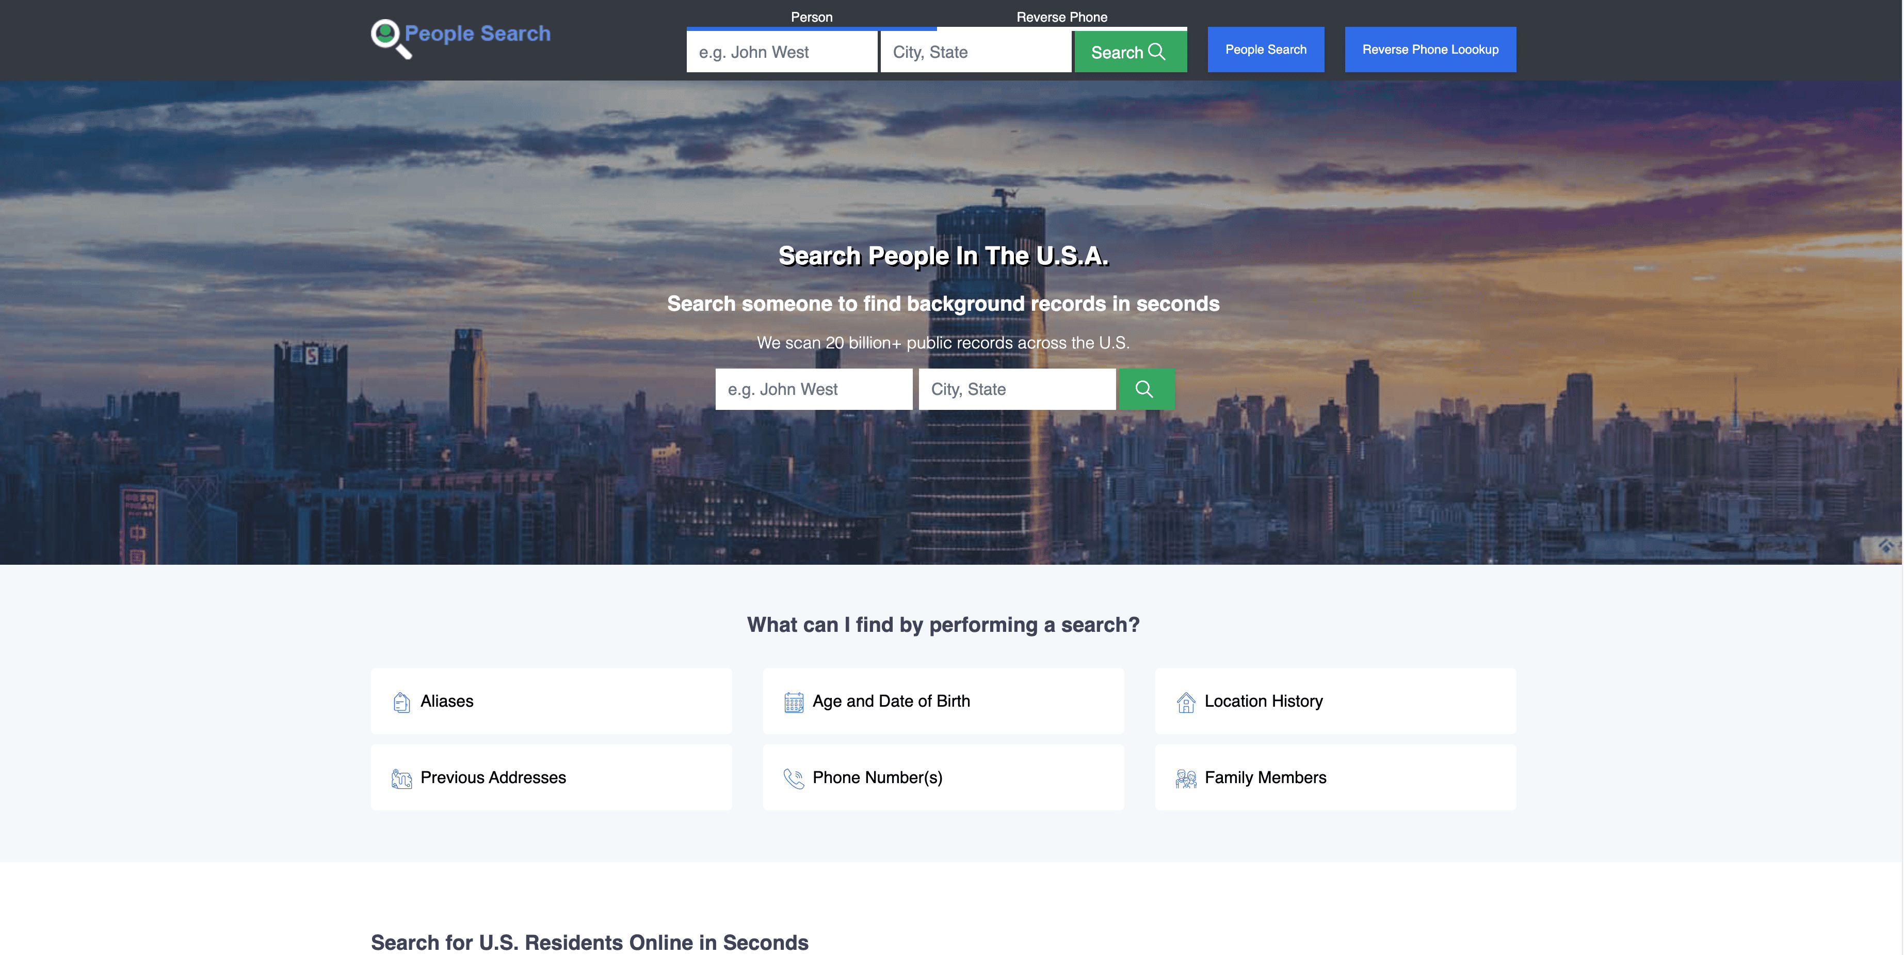This screenshot has width=1904, height=955.
Task: Switch to the Person search tab
Action: (x=811, y=17)
